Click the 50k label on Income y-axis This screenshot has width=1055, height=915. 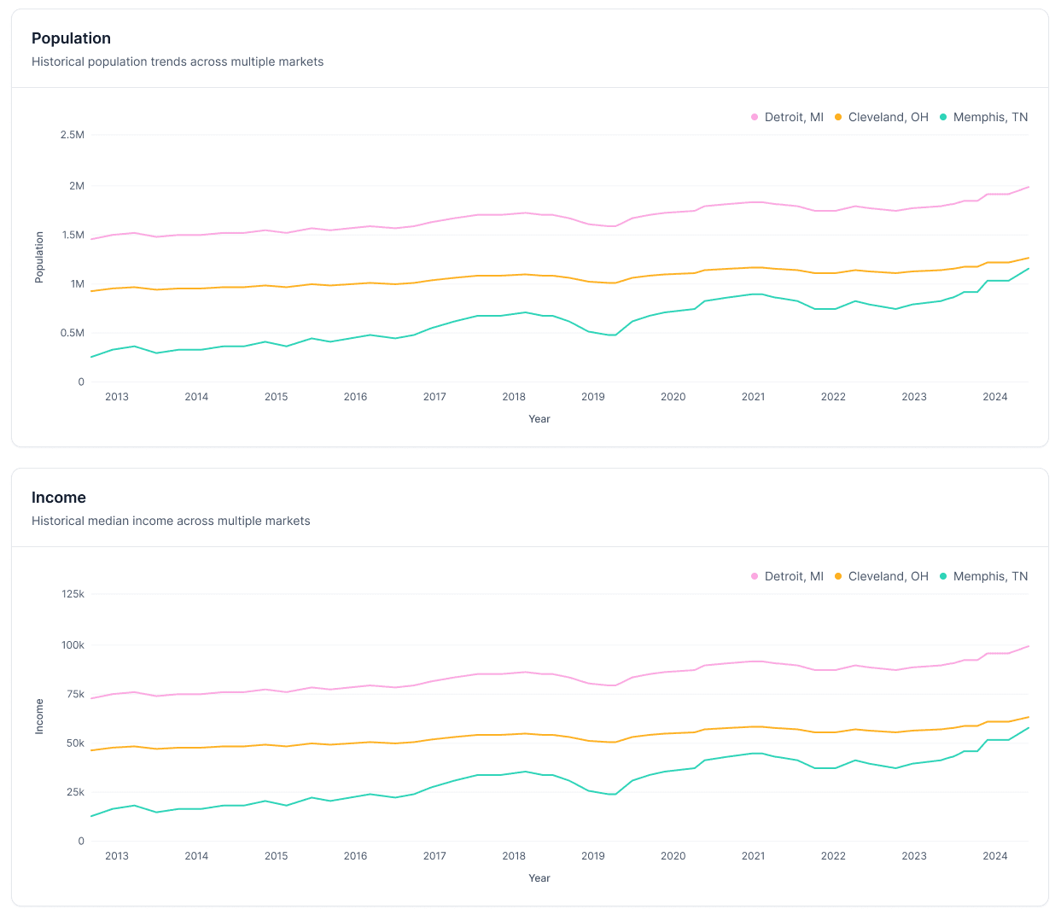pyautogui.click(x=76, y=743)
